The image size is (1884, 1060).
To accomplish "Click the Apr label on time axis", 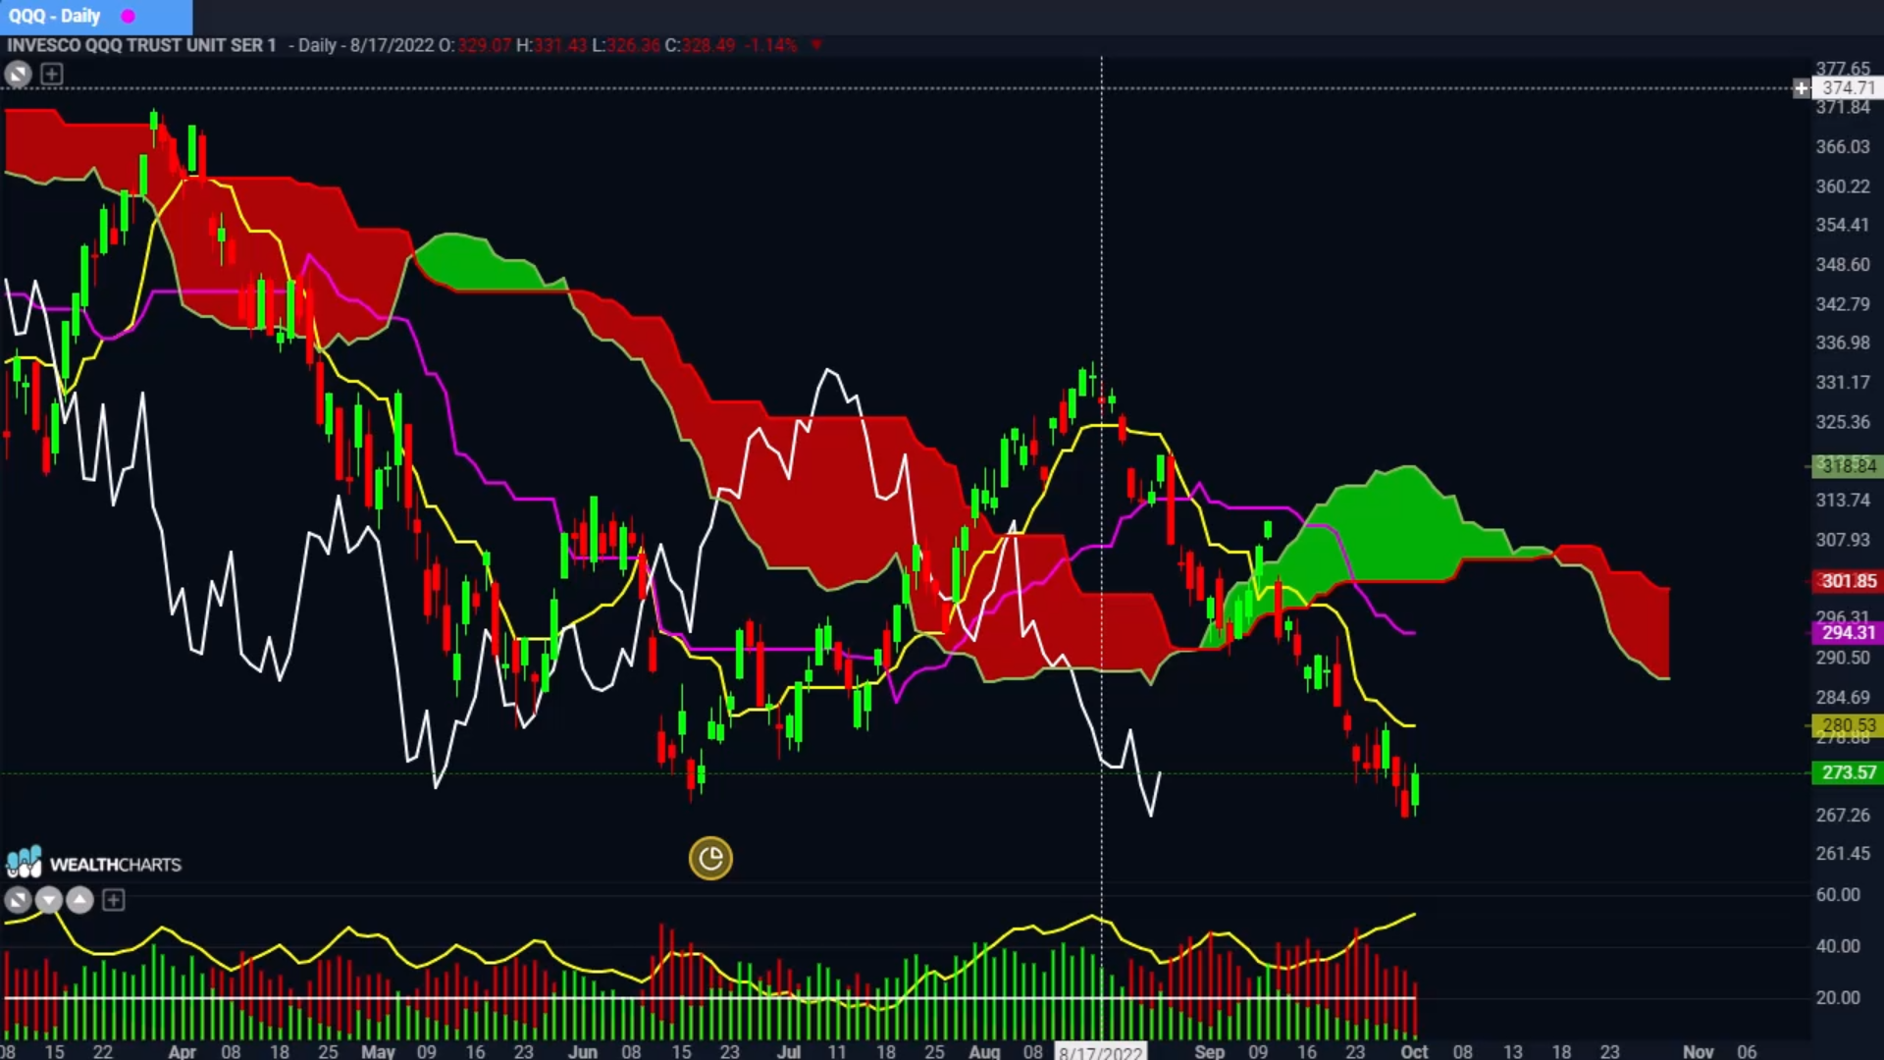I will 183,1051.
